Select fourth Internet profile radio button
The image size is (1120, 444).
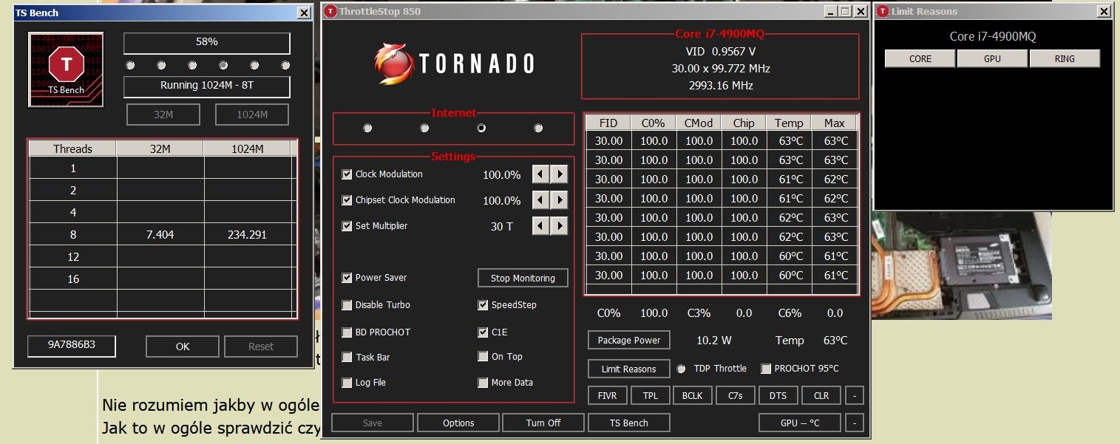pyautogui.click(x=538, y=128)
